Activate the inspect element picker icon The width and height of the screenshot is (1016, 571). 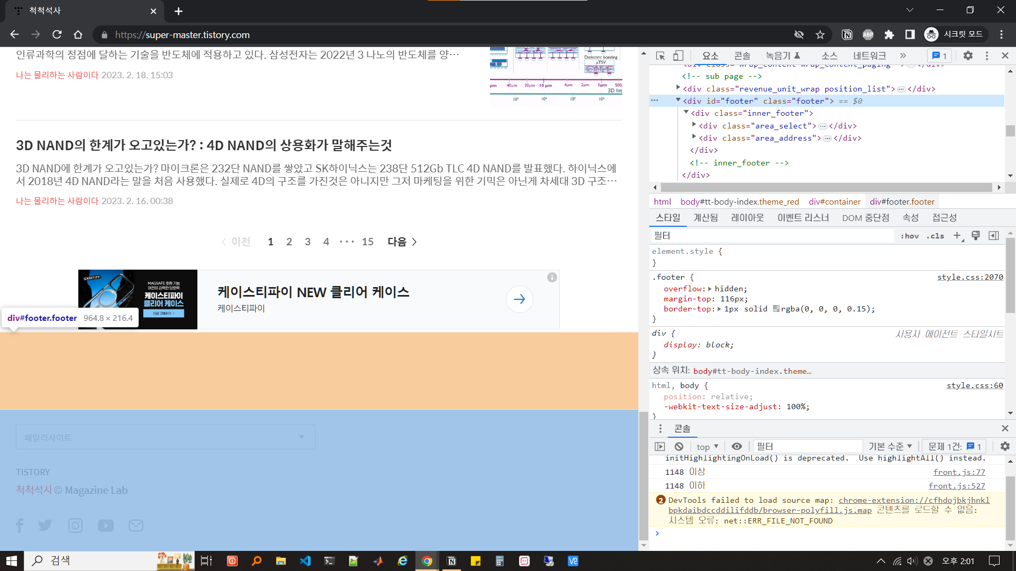click(x=660, y=56)
